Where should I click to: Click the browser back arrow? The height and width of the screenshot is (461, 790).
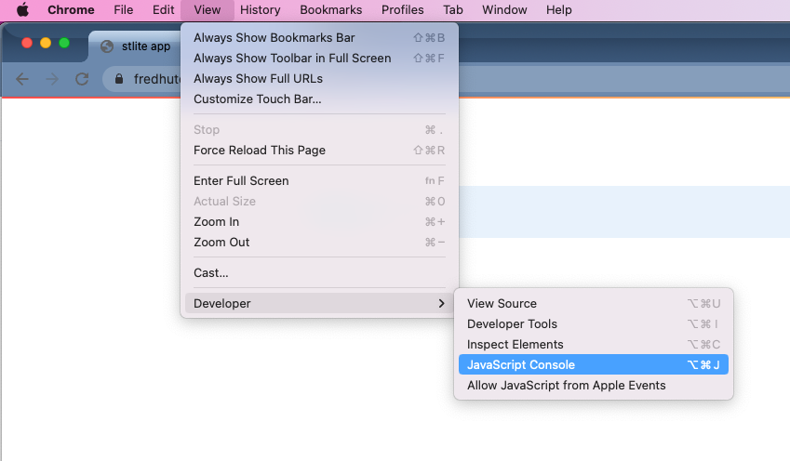22,79
